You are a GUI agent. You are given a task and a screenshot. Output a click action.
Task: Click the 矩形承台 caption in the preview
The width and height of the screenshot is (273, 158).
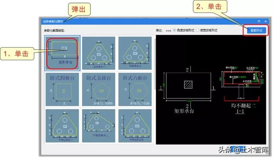[184, 111]
